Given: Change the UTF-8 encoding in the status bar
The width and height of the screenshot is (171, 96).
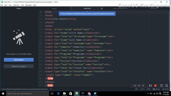Looking at the screenshot, I should coord(142,89).
